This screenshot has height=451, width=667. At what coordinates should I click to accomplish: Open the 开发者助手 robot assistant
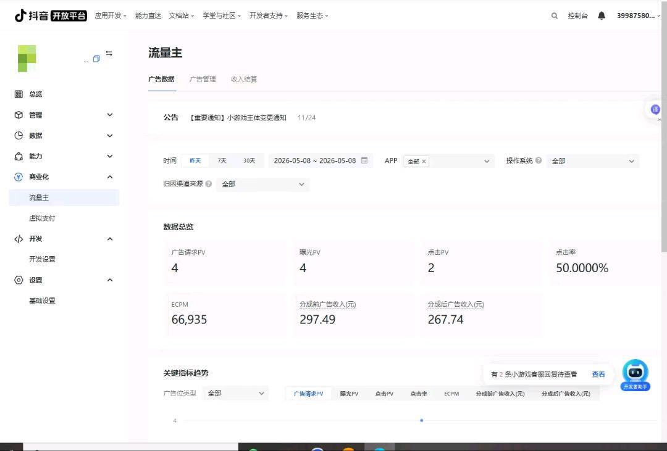(x=636, y=375)
